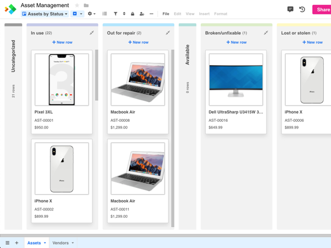
Task: Open Macbook Air image for AST-00011
Action: pyautogui.click(x=138, y=169)
